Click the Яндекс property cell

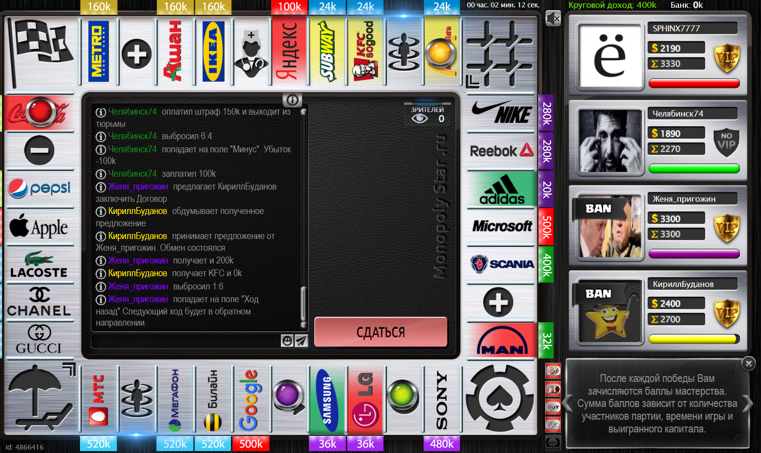point(289,51)
